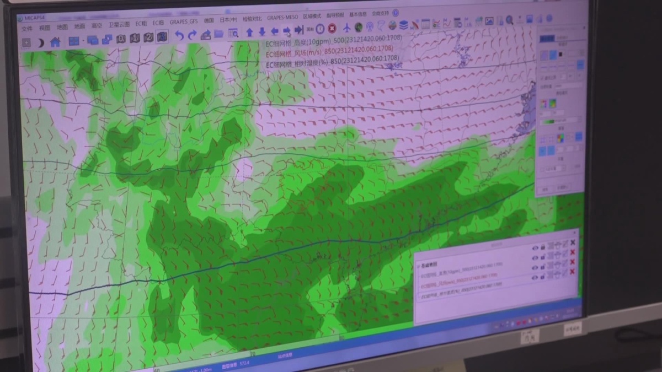This screenshot has width=662, height=372.
Task: Toggle eye visibility for the first layer row
Action: [x=535, y=248]
